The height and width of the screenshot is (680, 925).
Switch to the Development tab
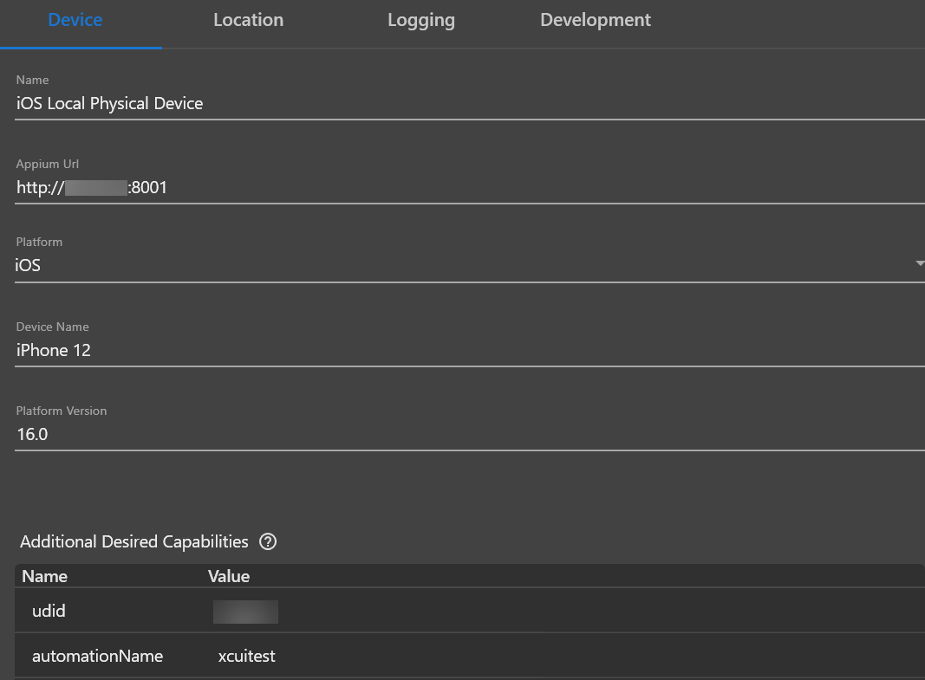click(x=595, y=19)
